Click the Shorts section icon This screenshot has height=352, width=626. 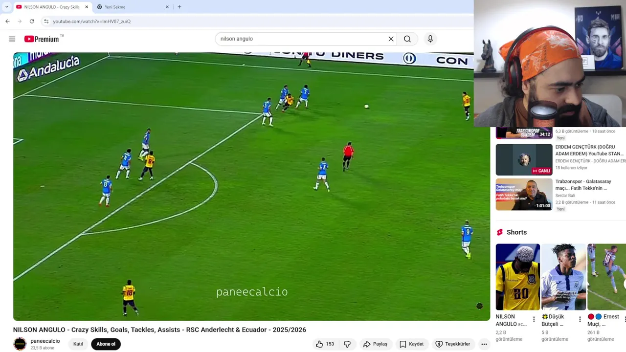499,232
